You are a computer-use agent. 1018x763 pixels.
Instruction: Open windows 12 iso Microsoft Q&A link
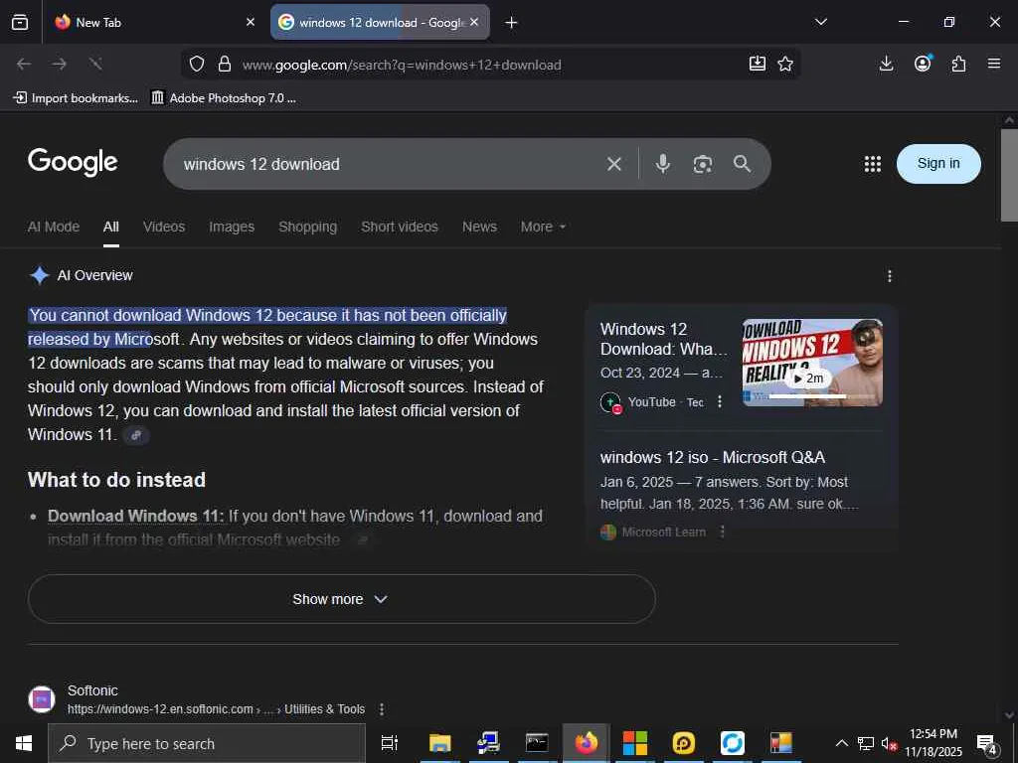tap(712, 457)
